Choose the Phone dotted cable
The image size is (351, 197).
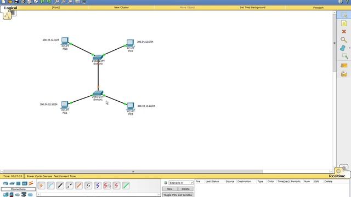pos(88,186)
